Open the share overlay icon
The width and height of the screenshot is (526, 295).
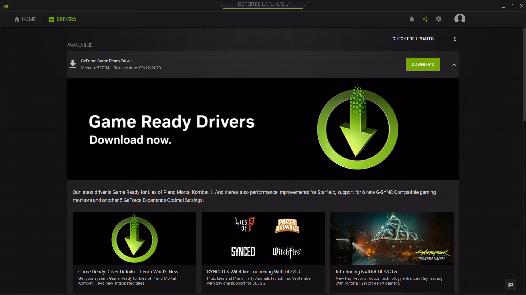(x=425, y=19)
